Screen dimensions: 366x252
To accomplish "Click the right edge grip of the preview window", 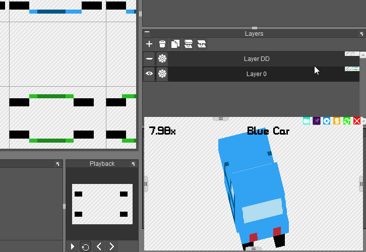I will pyautogui.click(x=361, y=184).
